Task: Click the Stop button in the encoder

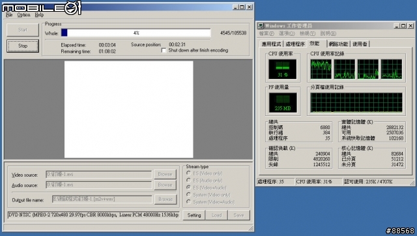Action: click(23, 46)
